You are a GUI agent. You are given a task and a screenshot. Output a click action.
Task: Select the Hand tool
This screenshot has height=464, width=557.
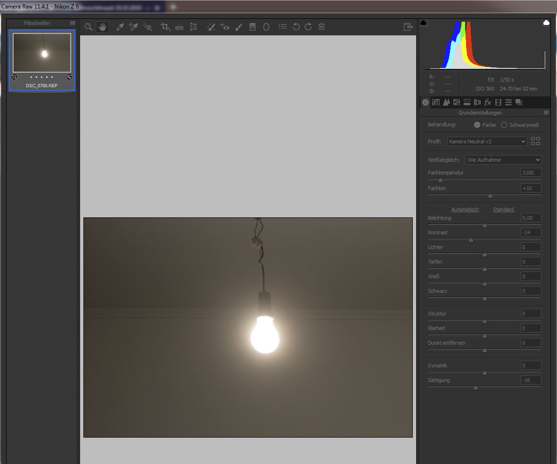tap(102, 27)
